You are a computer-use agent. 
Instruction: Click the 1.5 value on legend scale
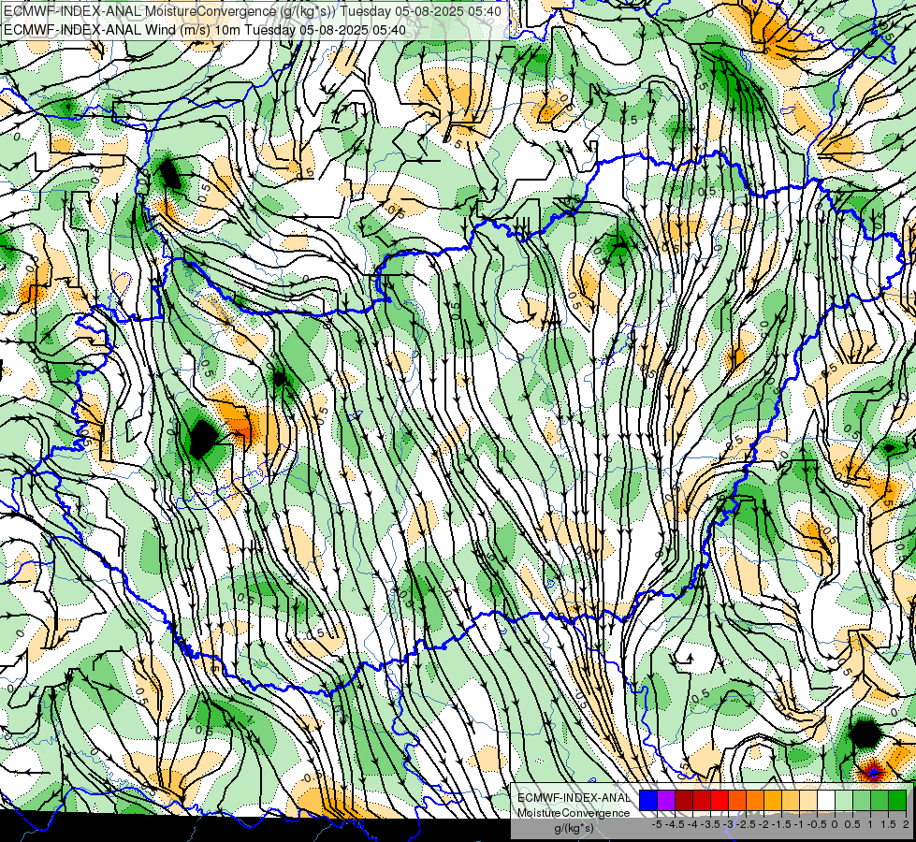(889, 824)
